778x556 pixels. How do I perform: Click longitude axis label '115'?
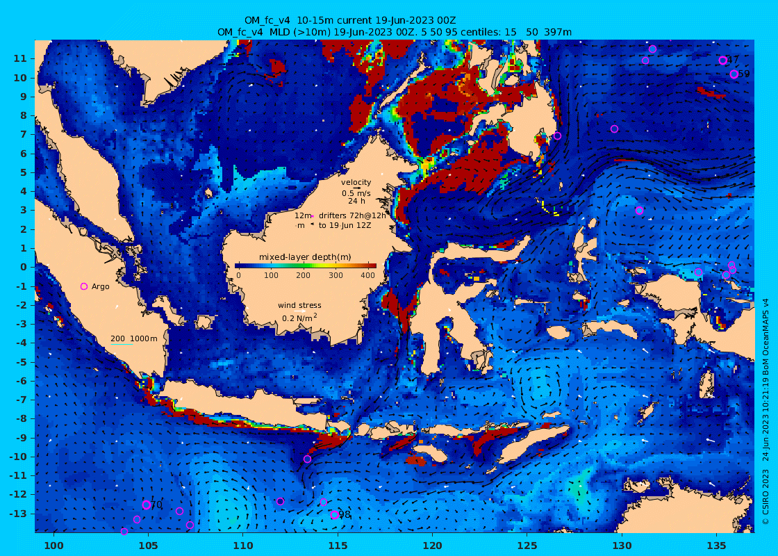(338, 546)
